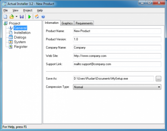This screenshot has width=167, height=131.
Task: Click the New project toolbar icon
Action: pyautogui.click(x=5, y=17)
